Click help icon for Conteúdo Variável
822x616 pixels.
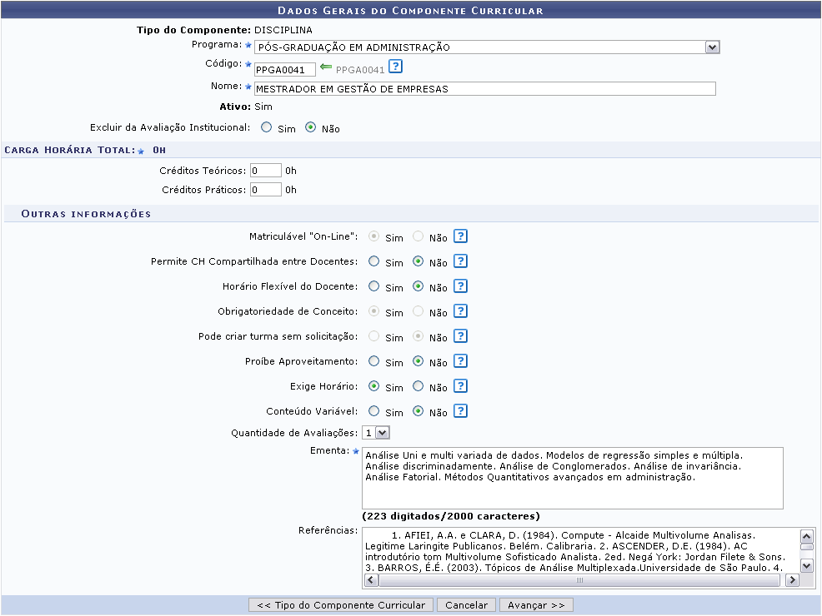460,411
